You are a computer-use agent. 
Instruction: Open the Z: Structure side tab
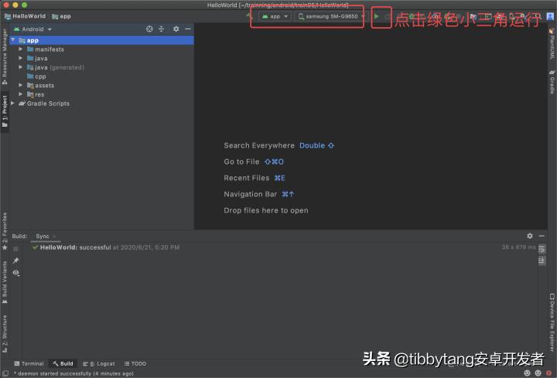pos(5,334)
